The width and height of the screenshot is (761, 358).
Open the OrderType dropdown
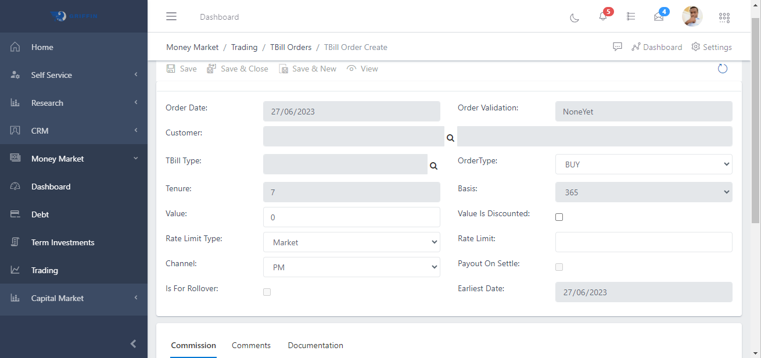[x=643, y=164]
